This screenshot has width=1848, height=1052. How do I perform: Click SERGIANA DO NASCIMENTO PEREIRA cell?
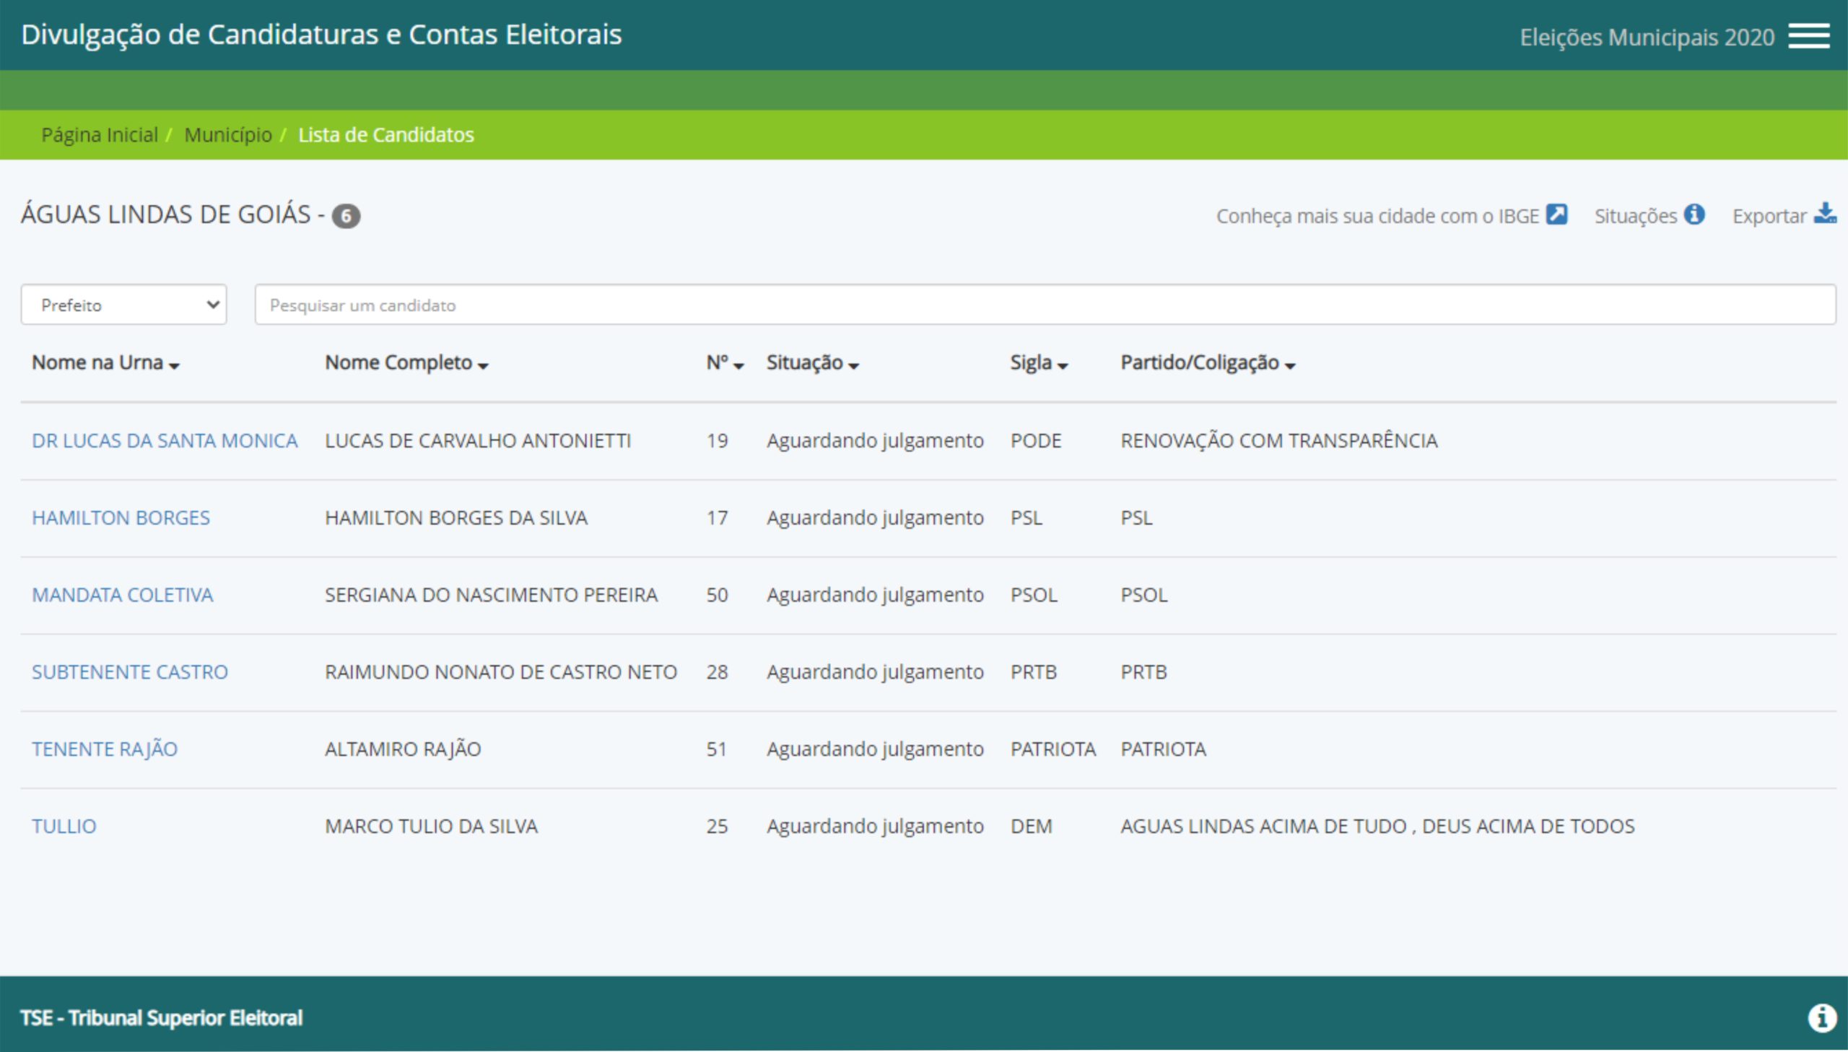click(x=491, y=596)
